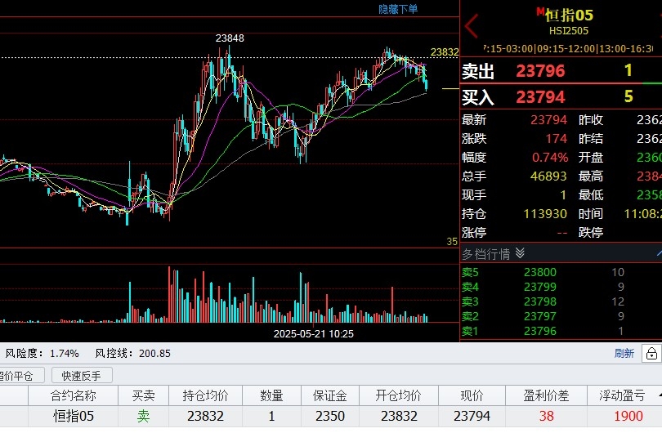Click the 数量 column header
Image resolution: width=662 pixels, height=433 pixels.
[271, 395]
